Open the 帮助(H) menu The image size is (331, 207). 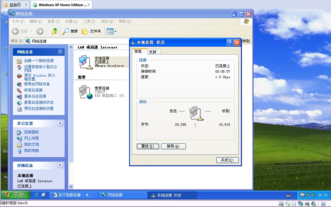click(x=125, y=21)
